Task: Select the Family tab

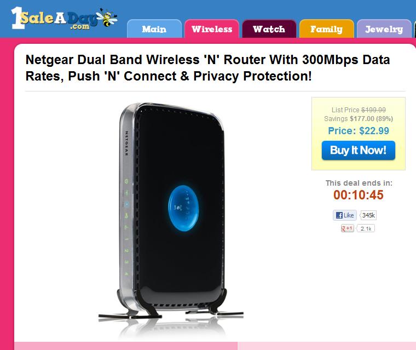Action: click(327, 28)
